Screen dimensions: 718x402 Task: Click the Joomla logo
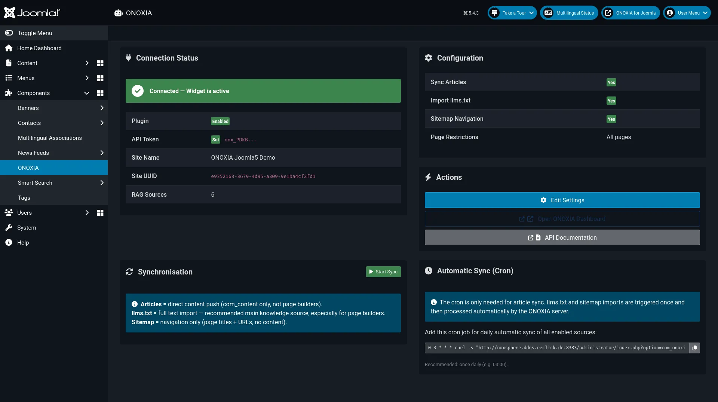pyautogui.click(x=32, y=13)
